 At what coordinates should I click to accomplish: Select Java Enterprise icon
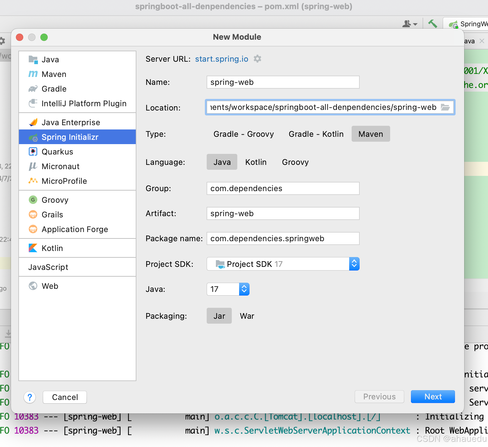33,122
